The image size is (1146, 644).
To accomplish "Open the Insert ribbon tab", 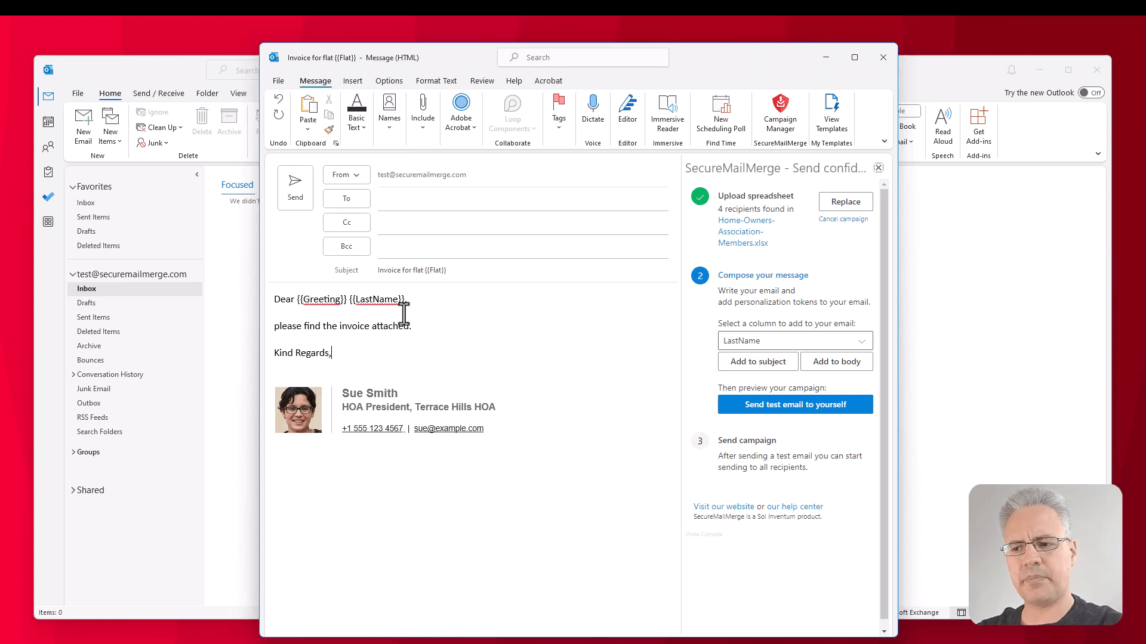I will coord(352,80).
